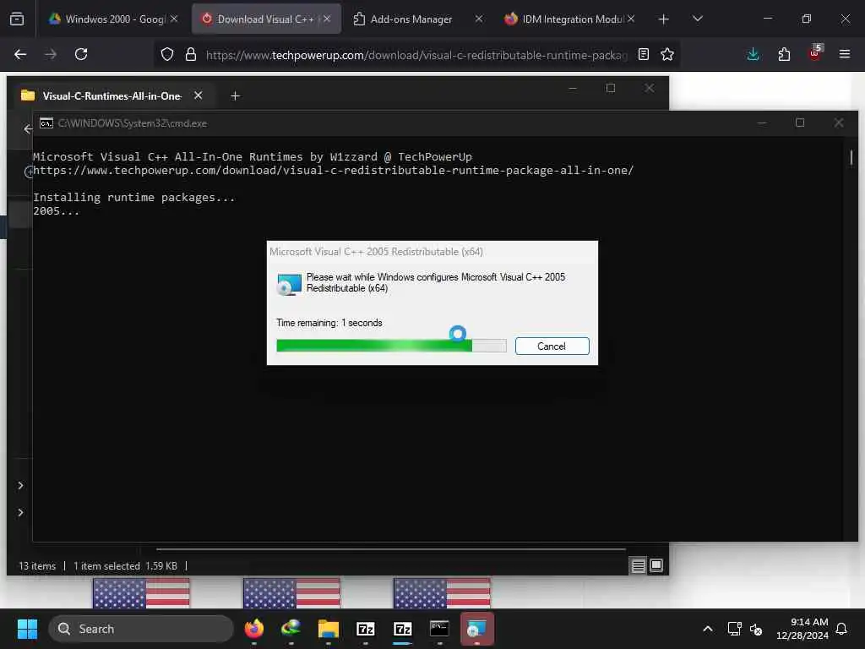Open muted volume tray icon

[756, 629]
